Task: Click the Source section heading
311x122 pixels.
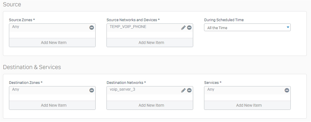Action: tap(12, 4)
